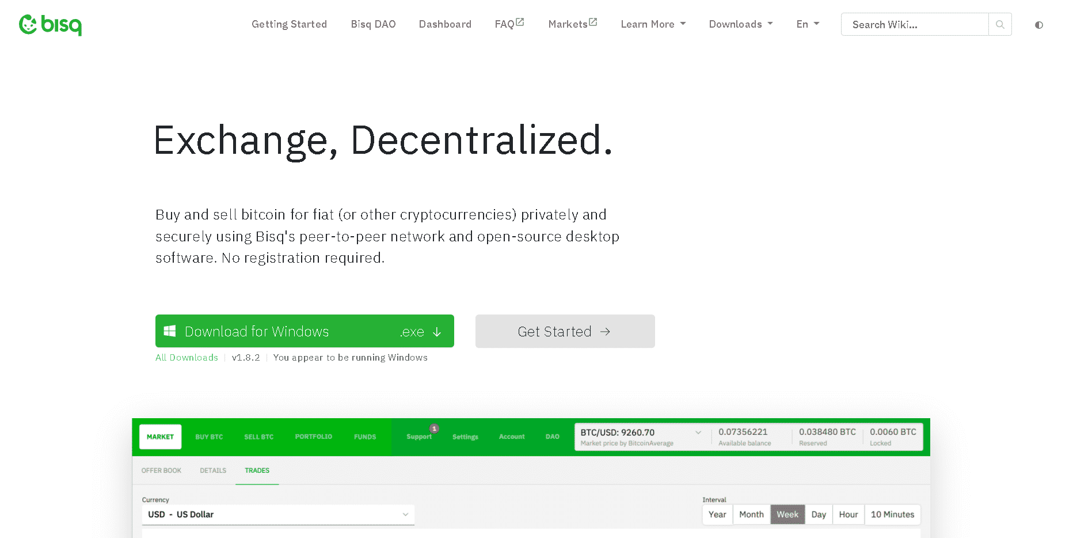Expand the Learn More dropdown
The image size is (1073, 538).
pos(653,24)
